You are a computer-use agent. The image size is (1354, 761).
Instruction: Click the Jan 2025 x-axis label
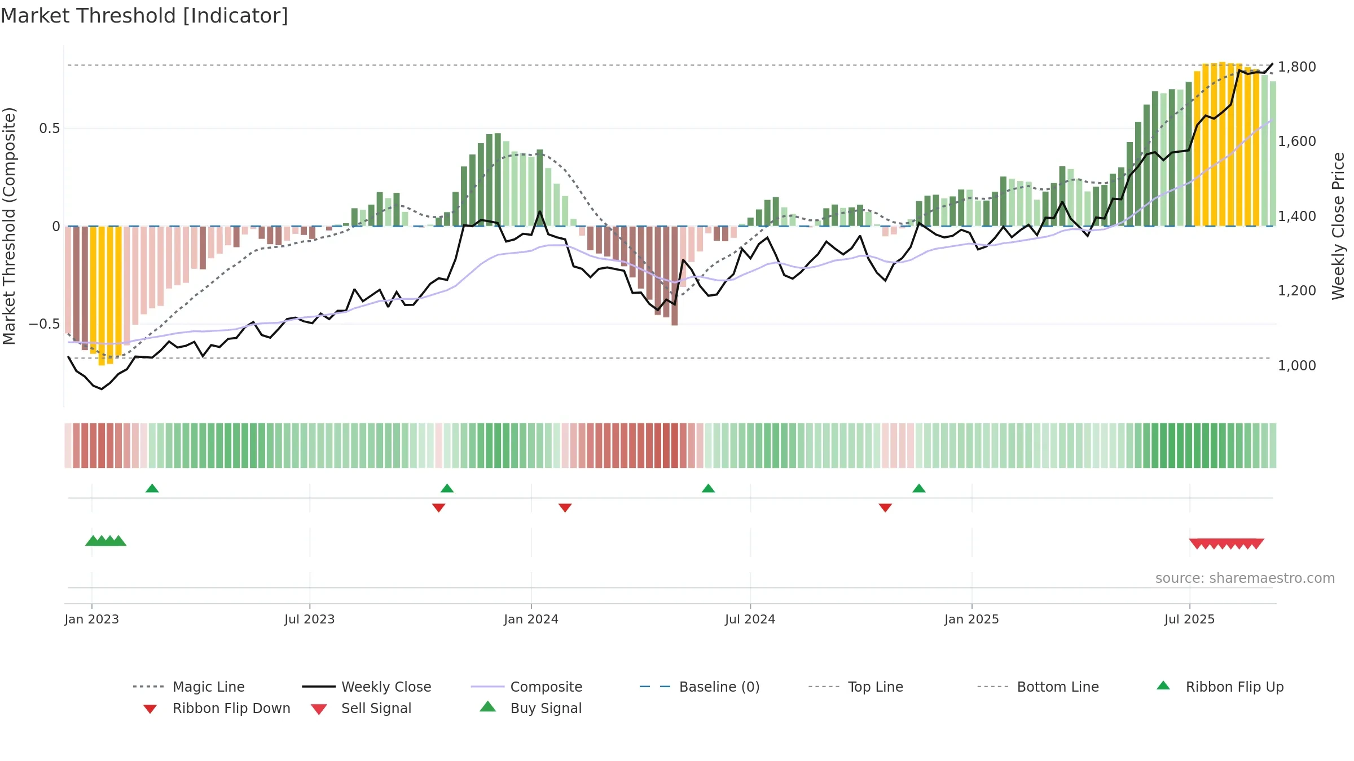pos(971,619)
